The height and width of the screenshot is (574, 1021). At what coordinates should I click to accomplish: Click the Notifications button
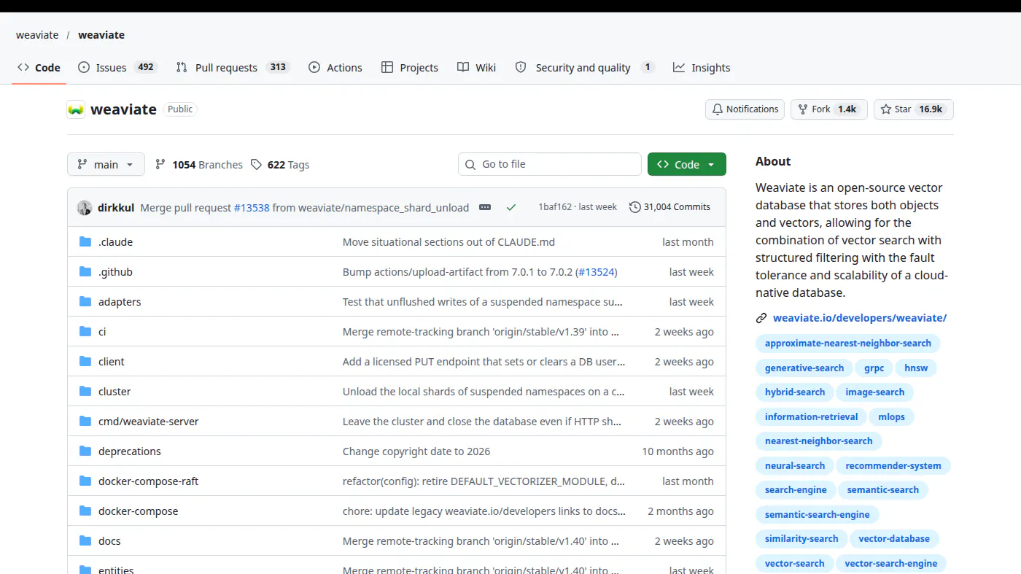point(745,109)
